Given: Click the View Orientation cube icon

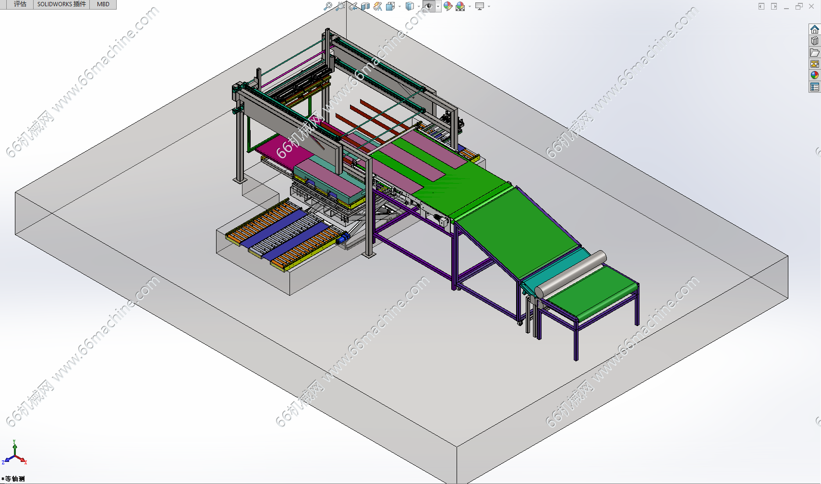Looking at the screenshot, I should click(390, 6).
